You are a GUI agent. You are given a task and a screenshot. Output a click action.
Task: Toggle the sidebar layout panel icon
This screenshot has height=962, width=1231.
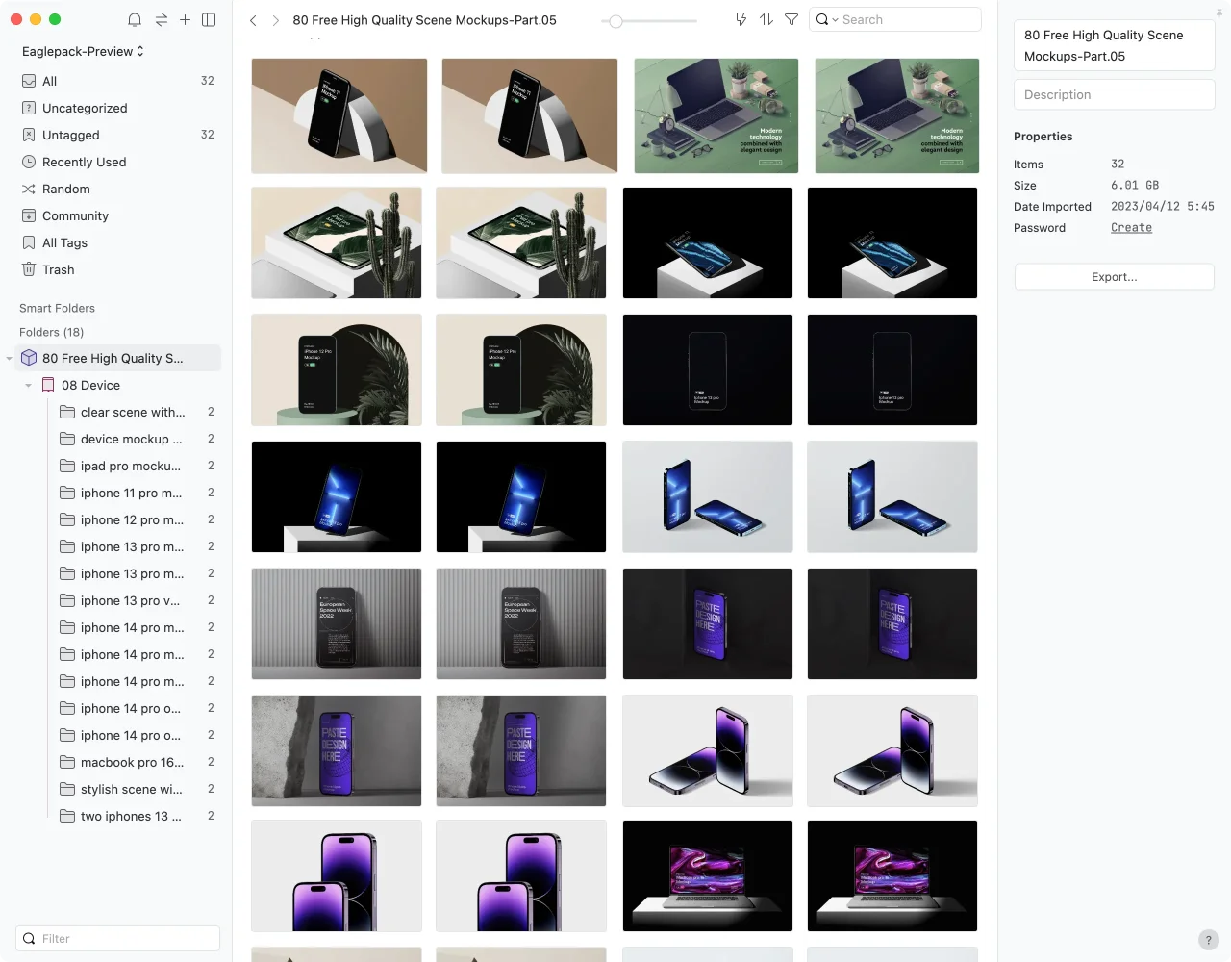209,19
